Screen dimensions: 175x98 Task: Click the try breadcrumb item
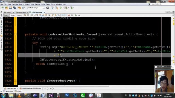tap(45, 88)
